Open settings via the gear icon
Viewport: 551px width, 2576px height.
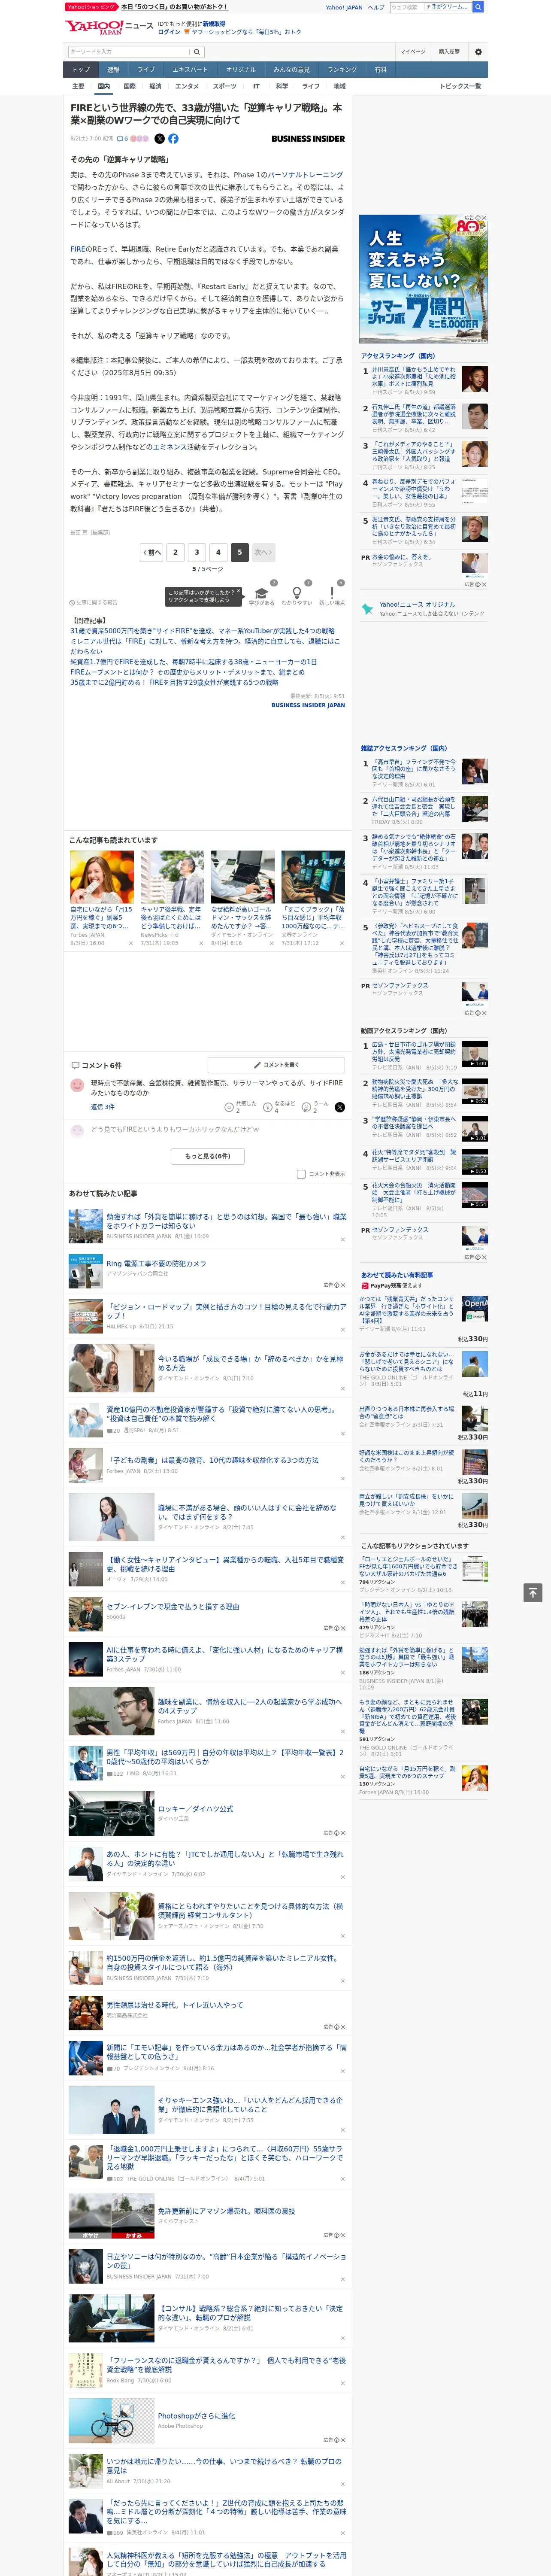click(478, 52)
